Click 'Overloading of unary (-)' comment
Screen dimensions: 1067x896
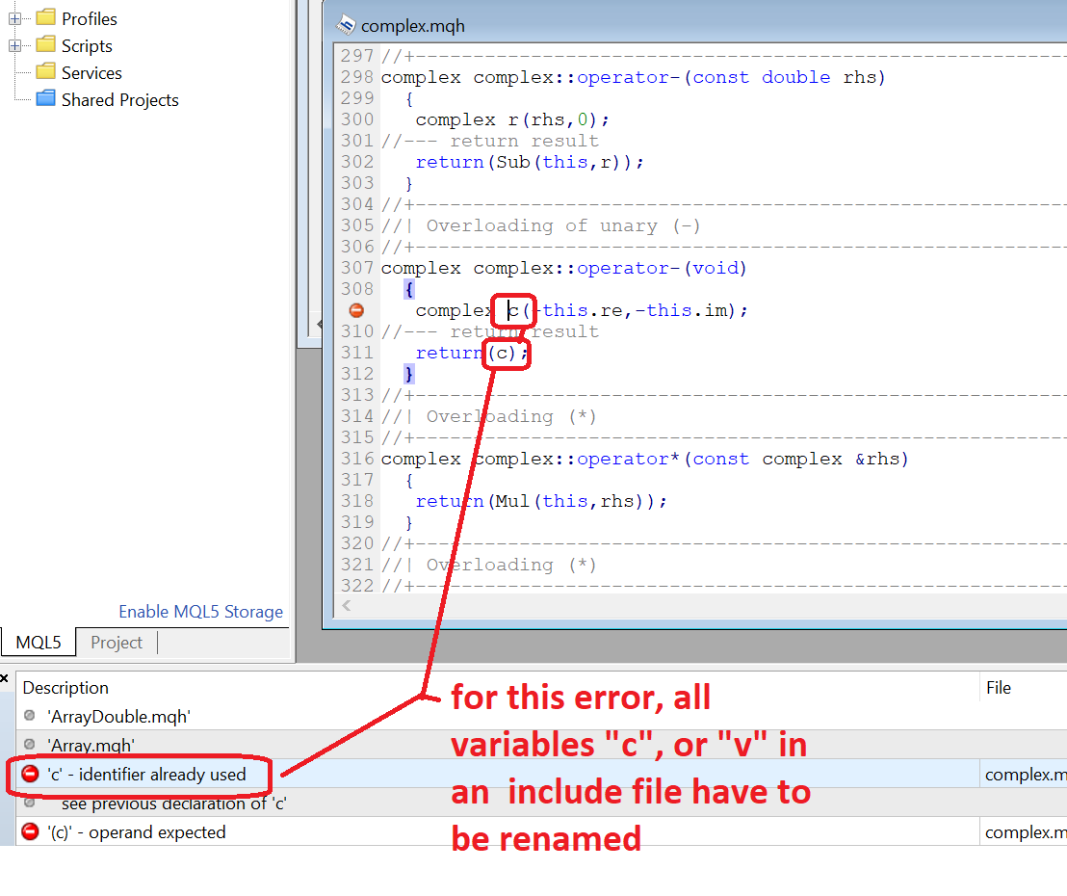pos(562,226)
